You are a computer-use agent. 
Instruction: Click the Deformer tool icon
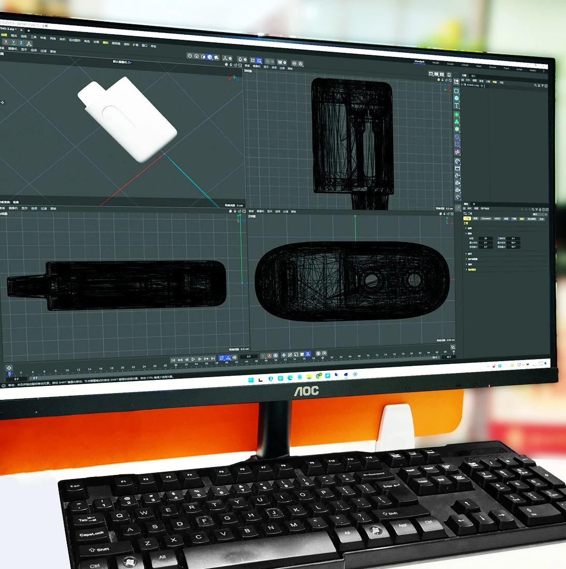click(x=457, y=137)
